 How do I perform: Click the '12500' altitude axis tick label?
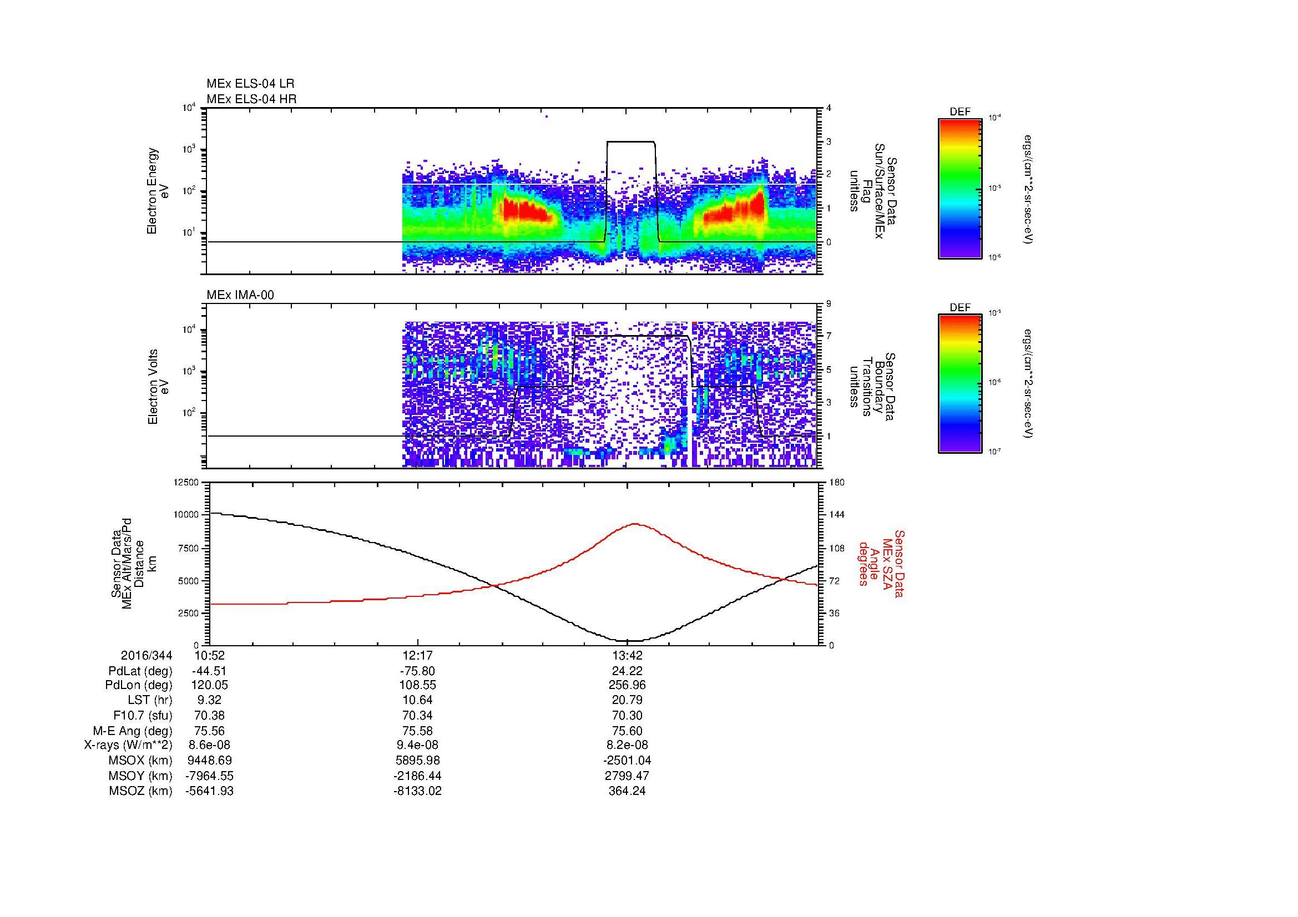pyautogui.click(x=186, y=483)
